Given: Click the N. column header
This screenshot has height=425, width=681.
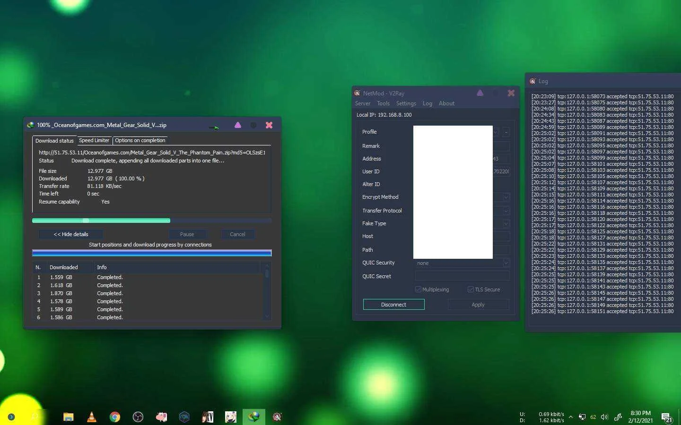Looking at the screenshot, I should (39, 267).
